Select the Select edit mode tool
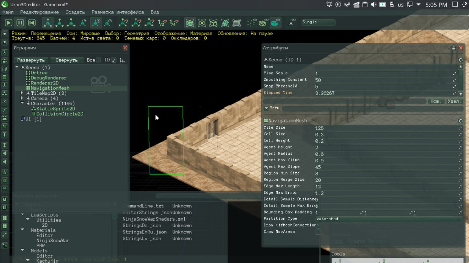The height and width of the screenshot is (263, 469). coord(83,23)
